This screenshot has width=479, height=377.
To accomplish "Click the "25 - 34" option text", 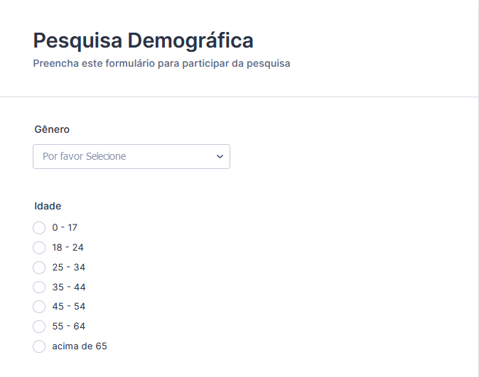I will click(68, 268).
